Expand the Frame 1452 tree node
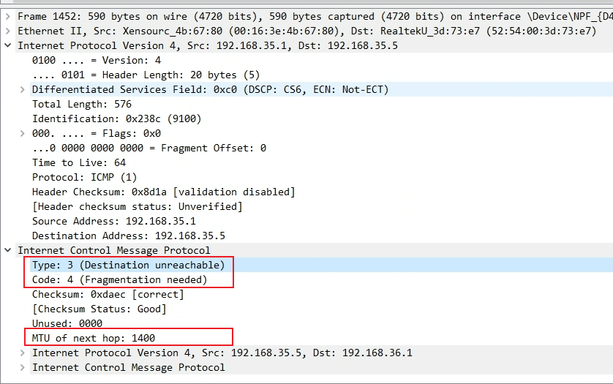The height and width of the screenshot is (384, 613). coord(7,16)
